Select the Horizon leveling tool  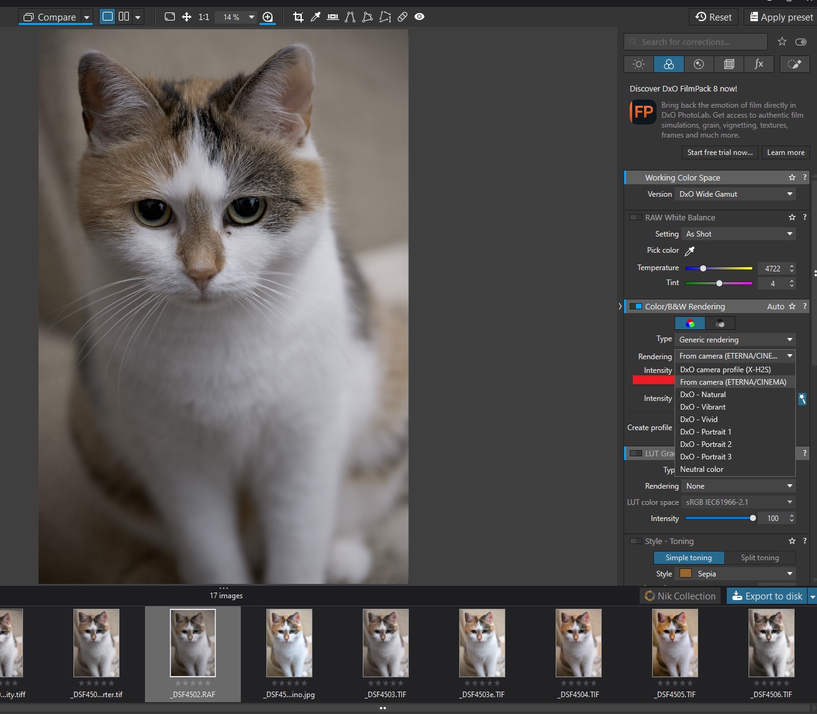click(333, 17)
